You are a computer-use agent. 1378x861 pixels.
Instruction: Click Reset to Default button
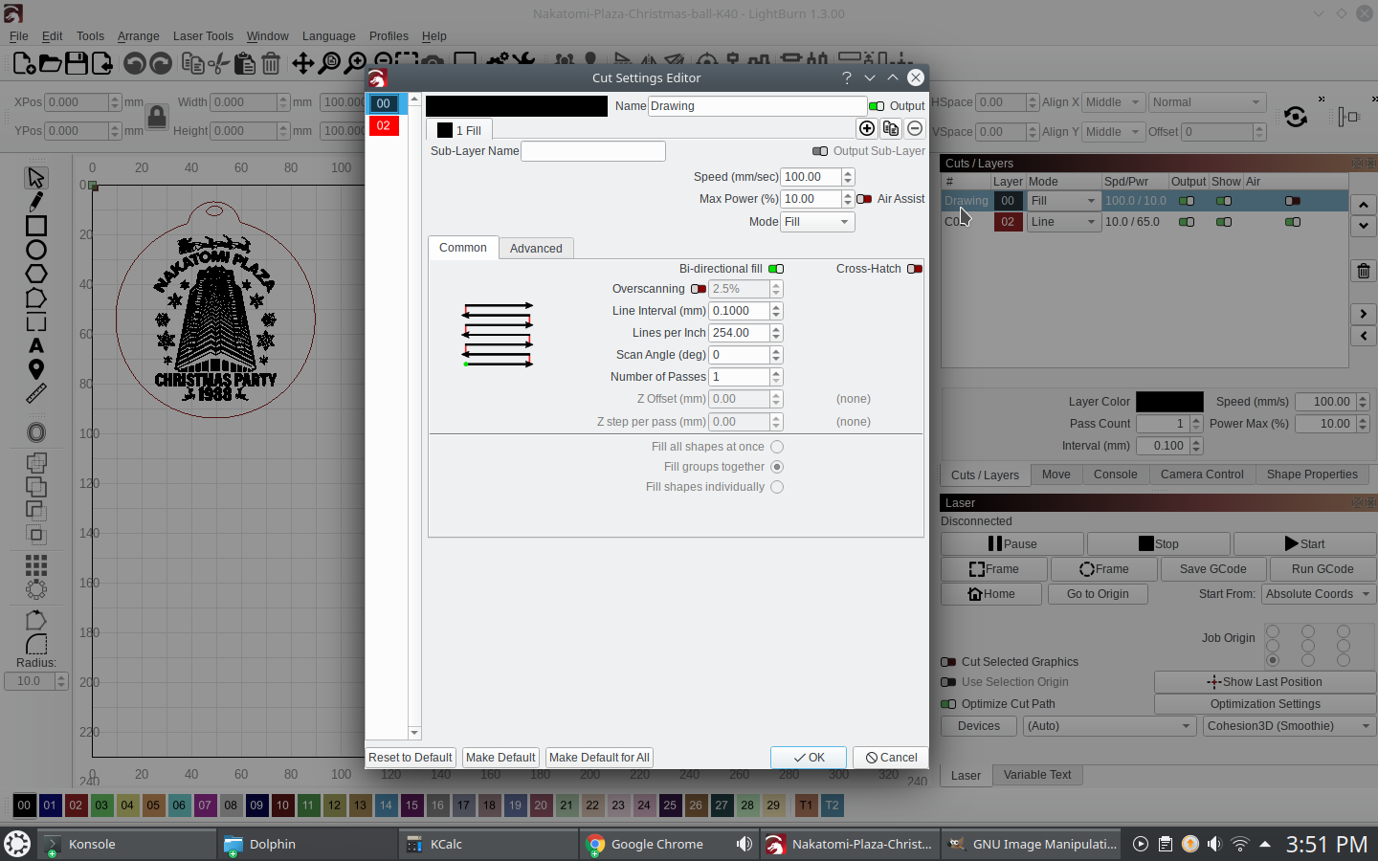[x=411, y=758]
